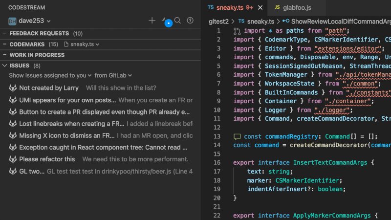Open issue 'Missing X icon to dismiss an FR'
Viewport: 391px width, 220px height.
pos(101,135)
